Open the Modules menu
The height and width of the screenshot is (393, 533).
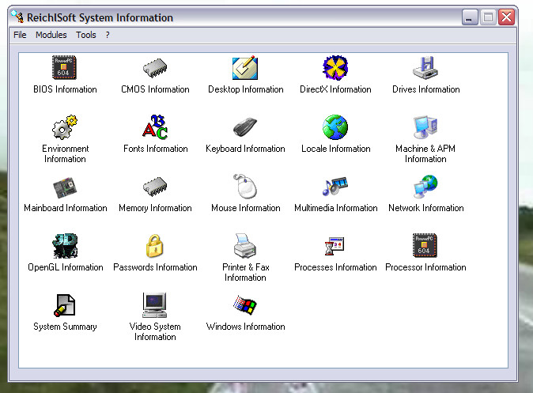point(51,35)
